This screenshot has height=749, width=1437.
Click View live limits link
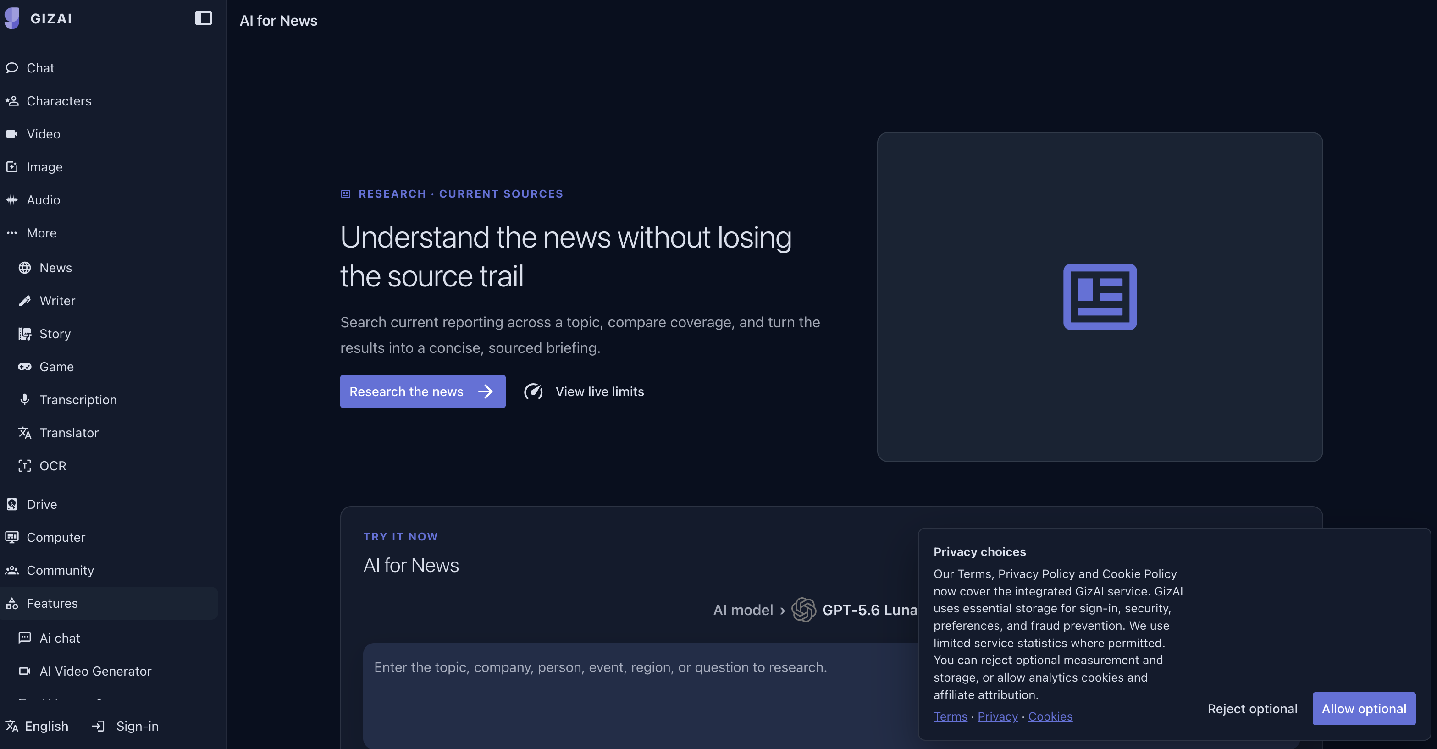600,391
